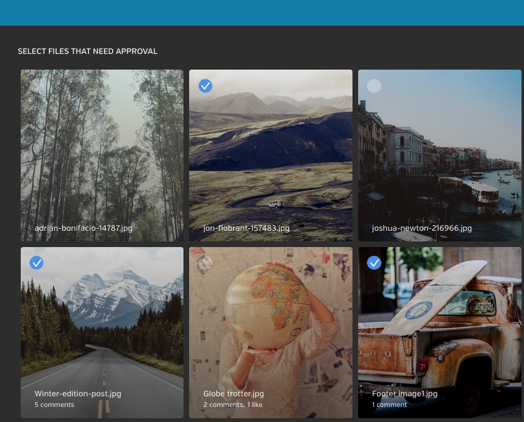Deselect Winter-edition-post.jpg via its blue checkmark
524x422 pixels.
click(x=36, y=263)
